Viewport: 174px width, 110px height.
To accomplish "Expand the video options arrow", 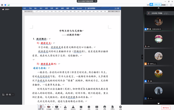I will pos(53,107).
